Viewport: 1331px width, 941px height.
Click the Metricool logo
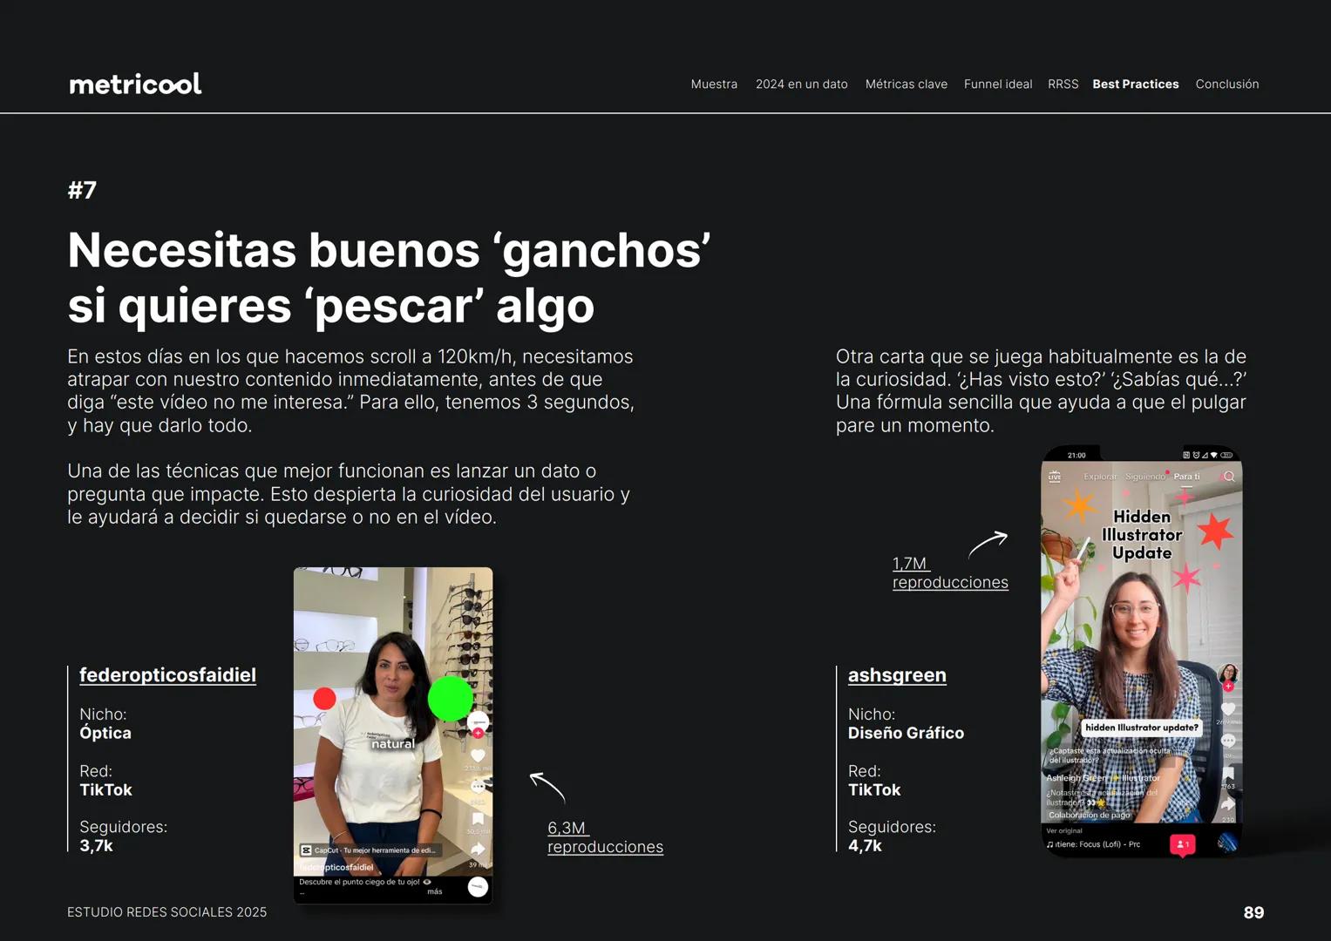[135, 84]
